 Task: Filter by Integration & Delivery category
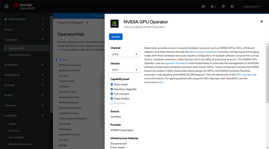pos(70,108)
